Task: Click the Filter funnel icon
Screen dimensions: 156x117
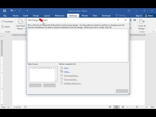Action: click(62, 72)
